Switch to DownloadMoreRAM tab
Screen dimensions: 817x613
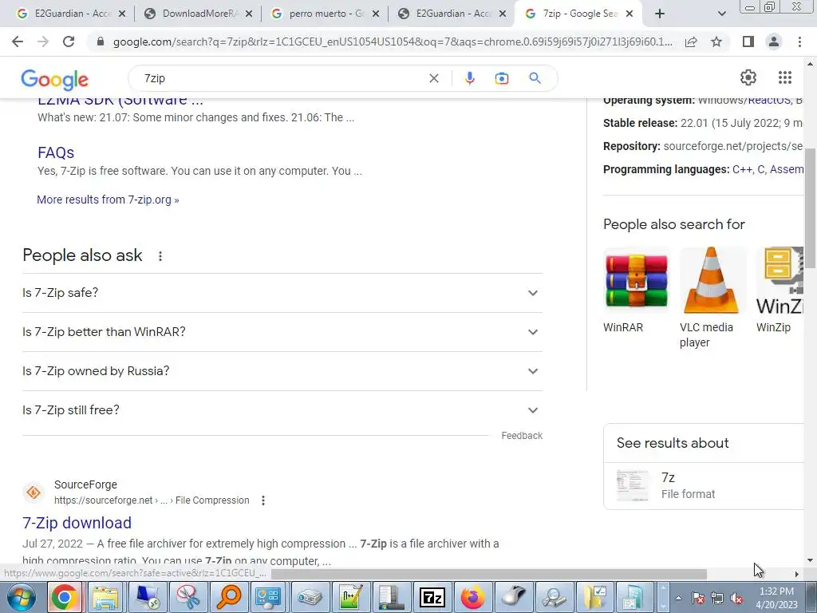[198, 14]
